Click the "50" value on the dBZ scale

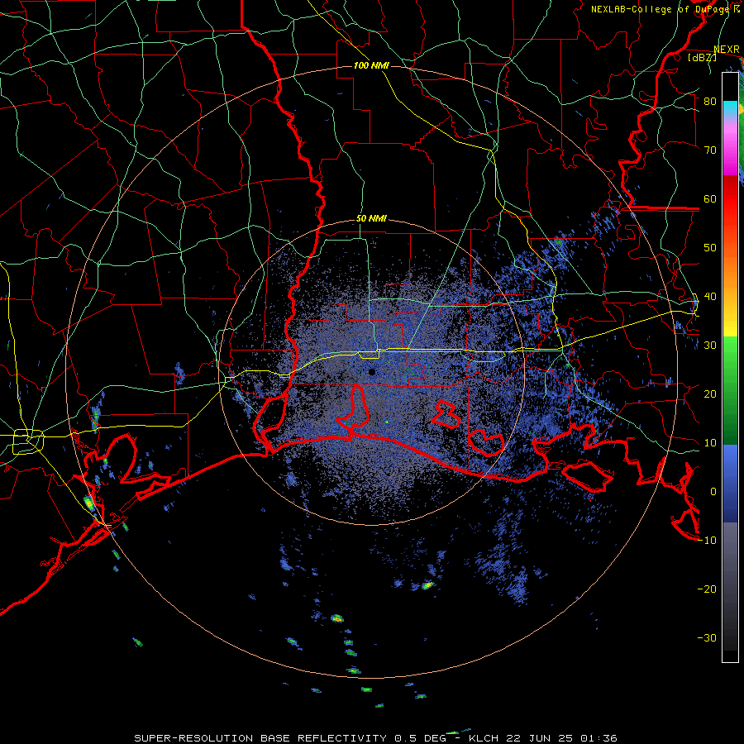(x=710, y=248)
